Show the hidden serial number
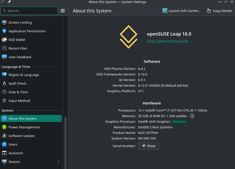235x169 pixels. 148,146
